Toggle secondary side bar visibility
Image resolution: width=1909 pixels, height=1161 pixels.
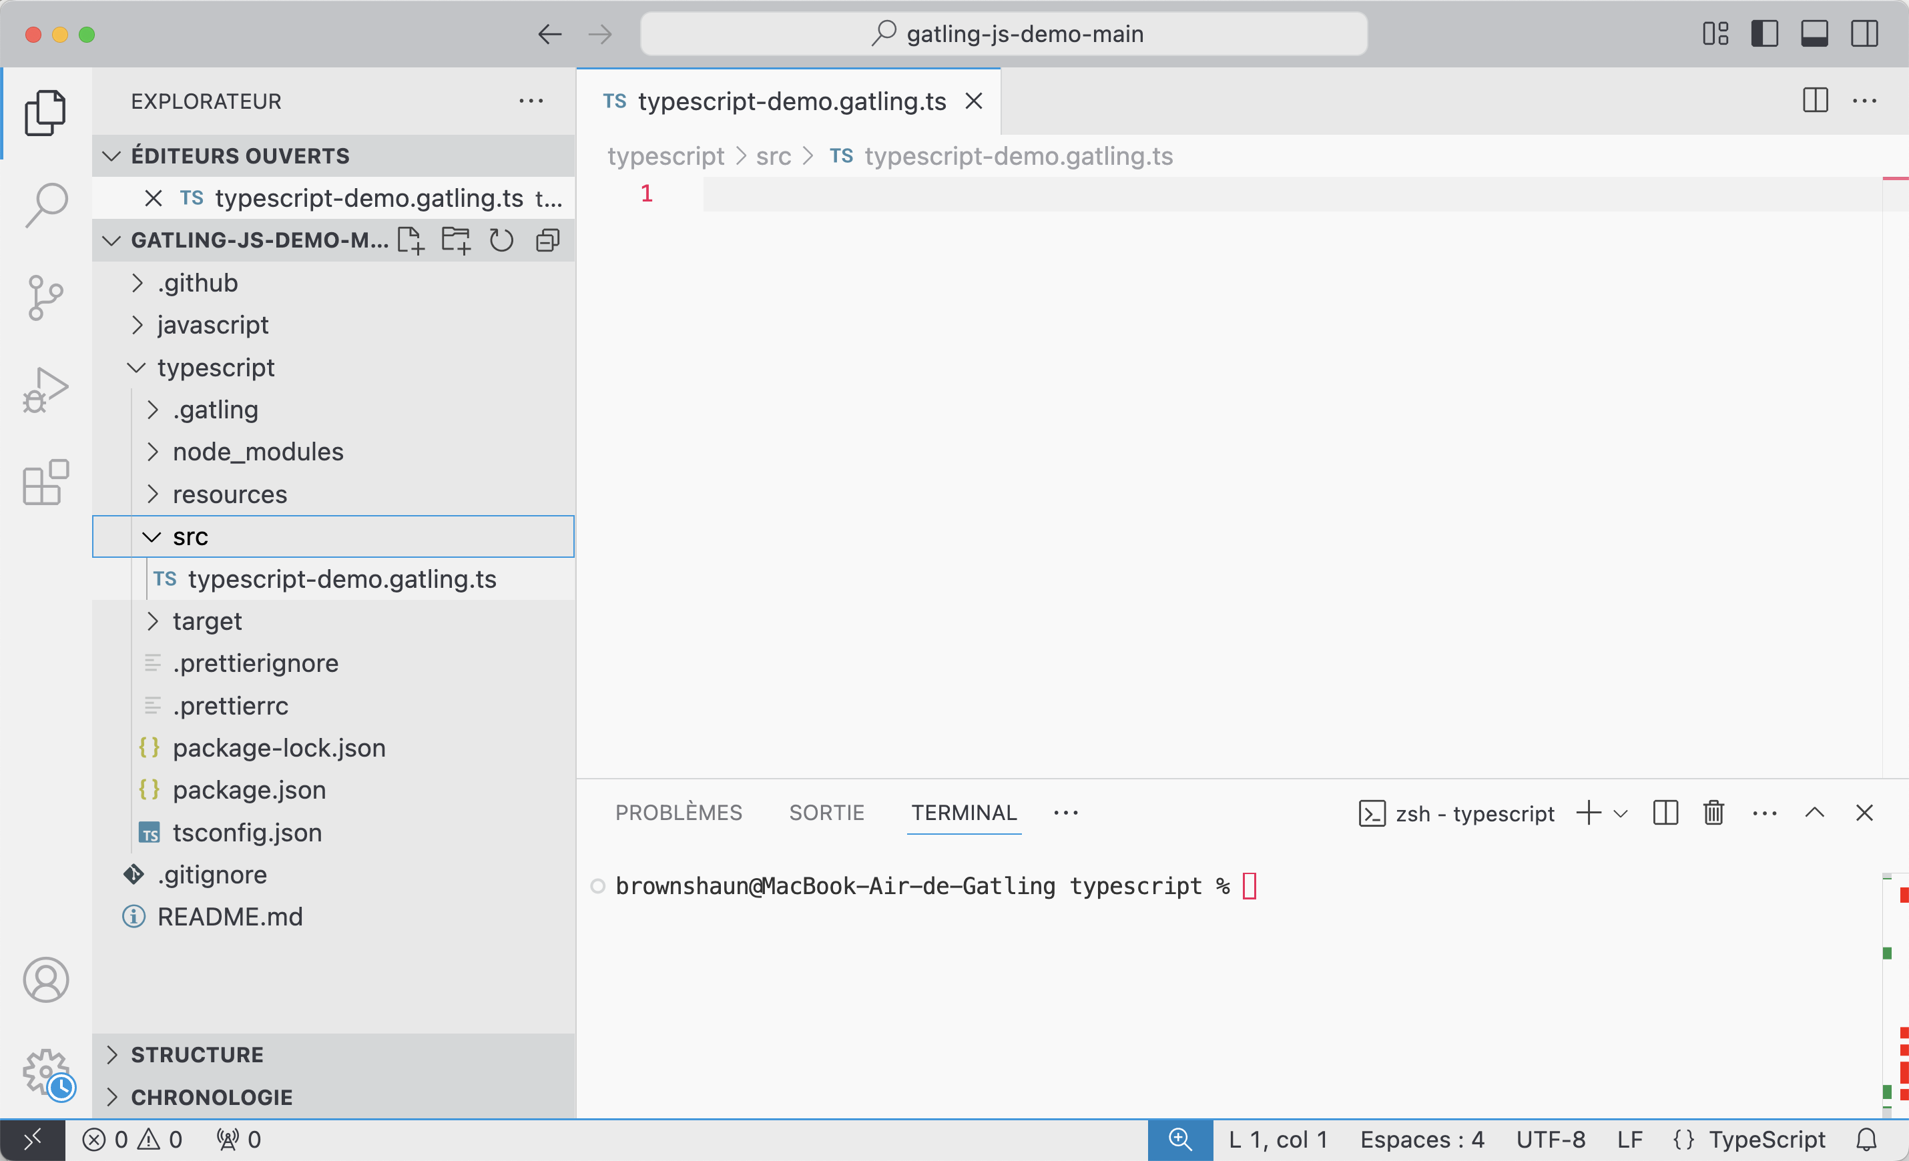coord(1865,34)
